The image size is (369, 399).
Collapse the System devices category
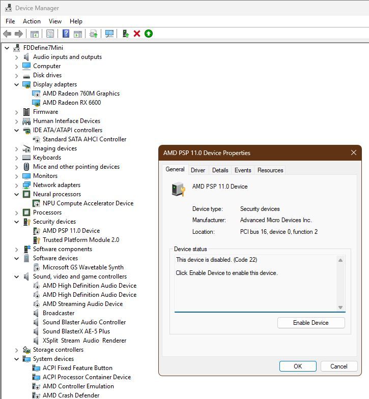point(17,359)
